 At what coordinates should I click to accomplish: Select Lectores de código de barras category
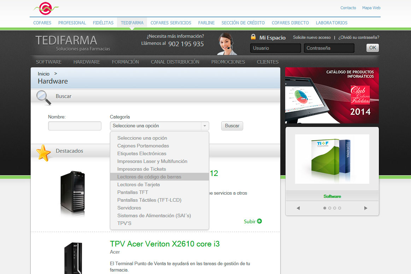pos(149,177)
